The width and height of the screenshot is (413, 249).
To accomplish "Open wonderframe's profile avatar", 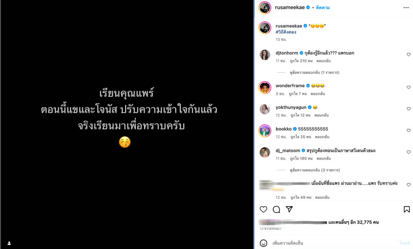I will (265, 88).
